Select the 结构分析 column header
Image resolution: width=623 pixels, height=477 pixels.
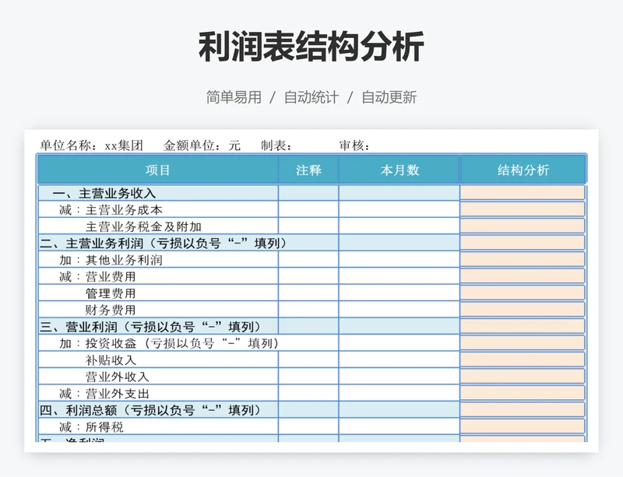click(523, 170)
